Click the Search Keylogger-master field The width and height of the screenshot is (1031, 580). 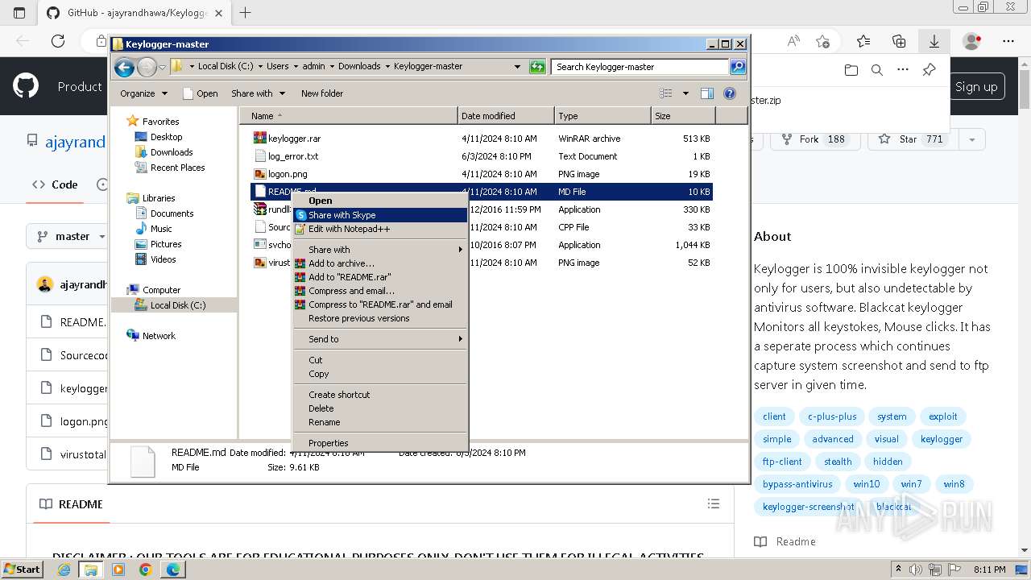(640, 67)
